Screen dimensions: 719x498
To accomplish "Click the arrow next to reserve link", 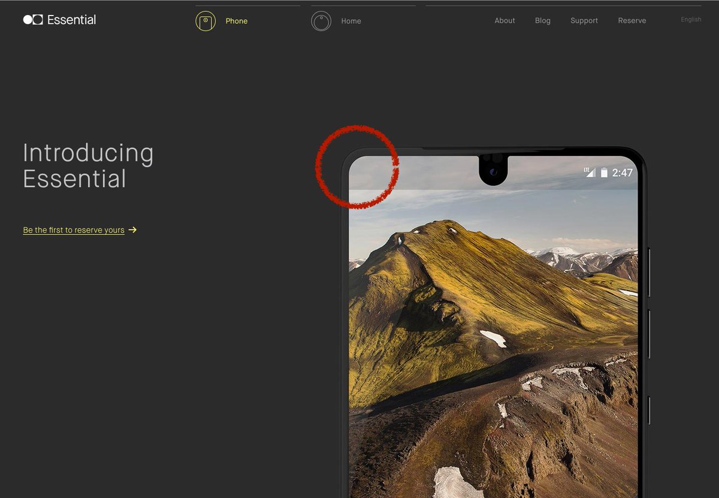I will 132,230.
